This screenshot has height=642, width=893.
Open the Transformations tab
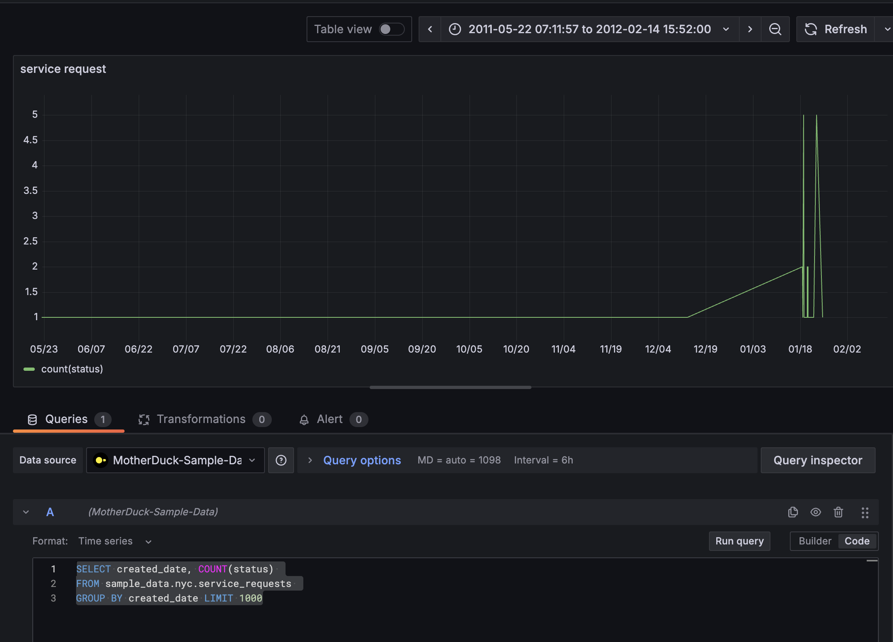click(205, 419)
